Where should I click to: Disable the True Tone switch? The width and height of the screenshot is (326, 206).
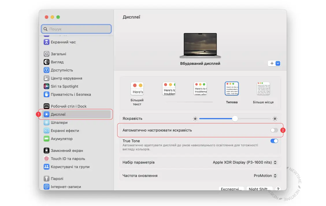[274, 141]
